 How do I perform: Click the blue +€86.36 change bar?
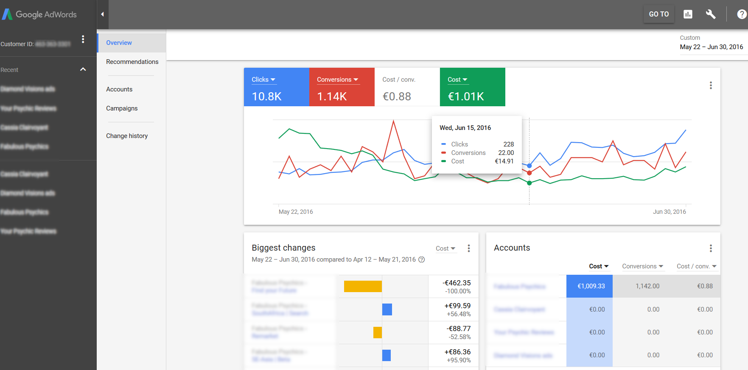387,356
